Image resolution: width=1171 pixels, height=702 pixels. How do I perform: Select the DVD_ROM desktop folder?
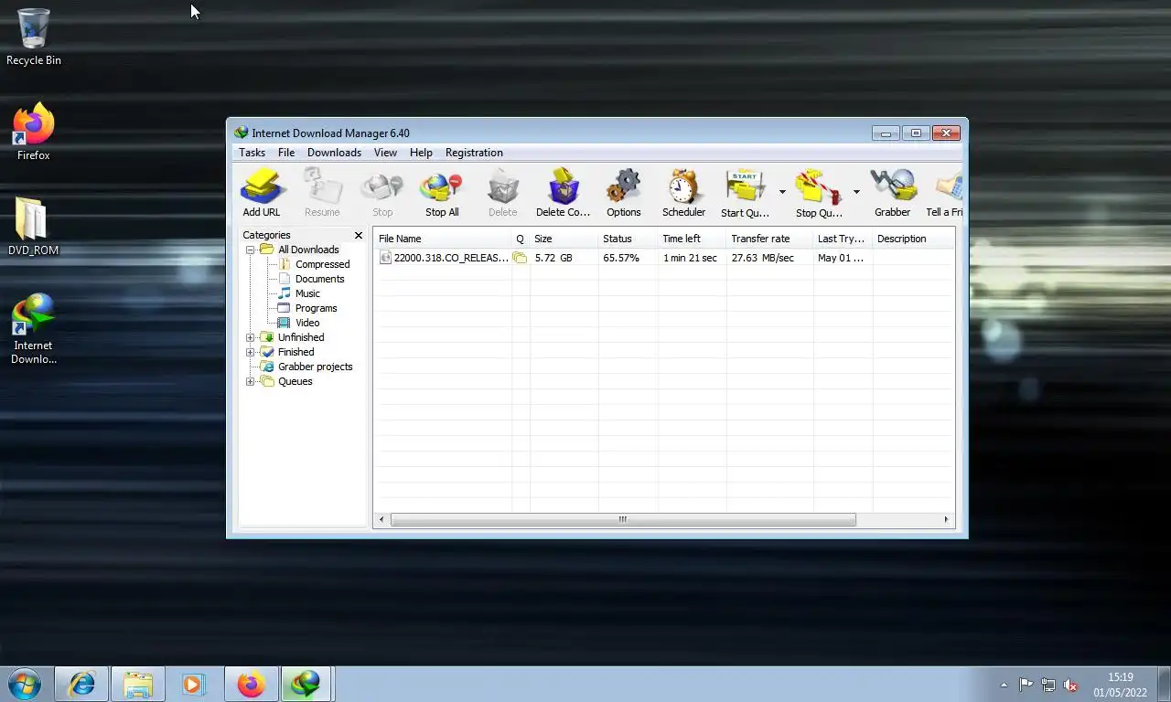point(34,227)
